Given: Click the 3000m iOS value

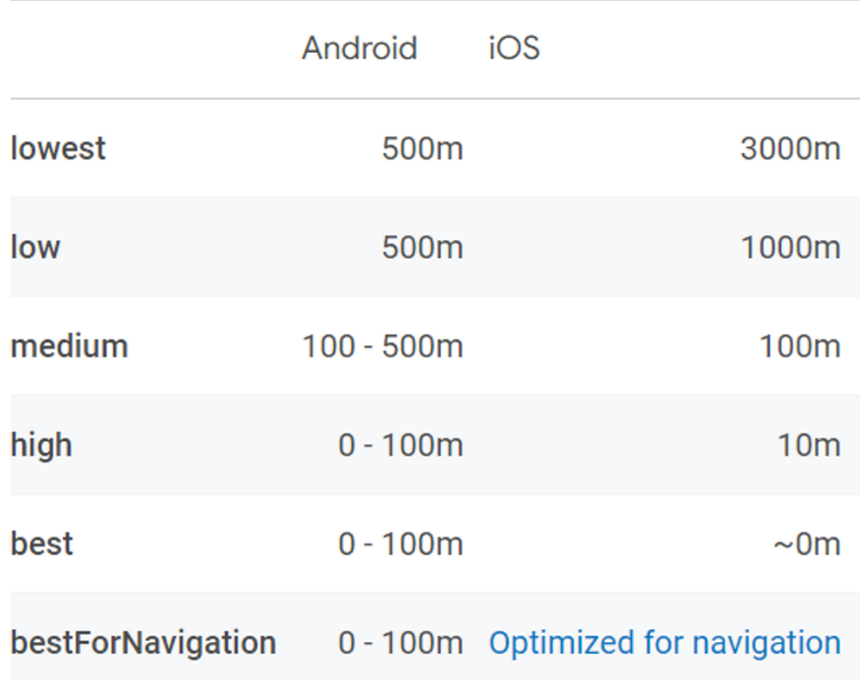Looking at the screenshot, I should coord(790,148).
